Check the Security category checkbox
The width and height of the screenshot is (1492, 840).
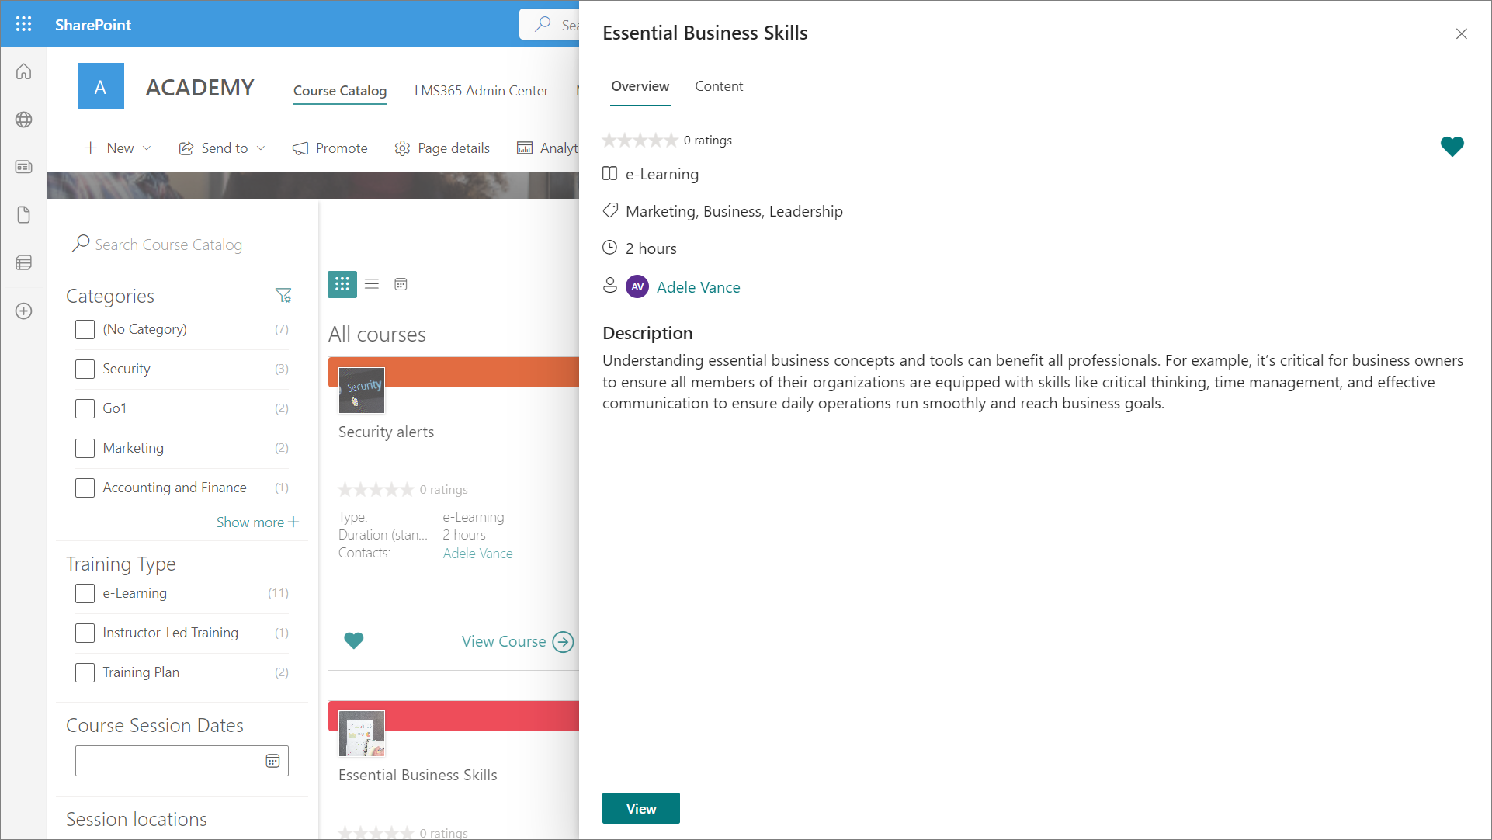click(85, 369)
